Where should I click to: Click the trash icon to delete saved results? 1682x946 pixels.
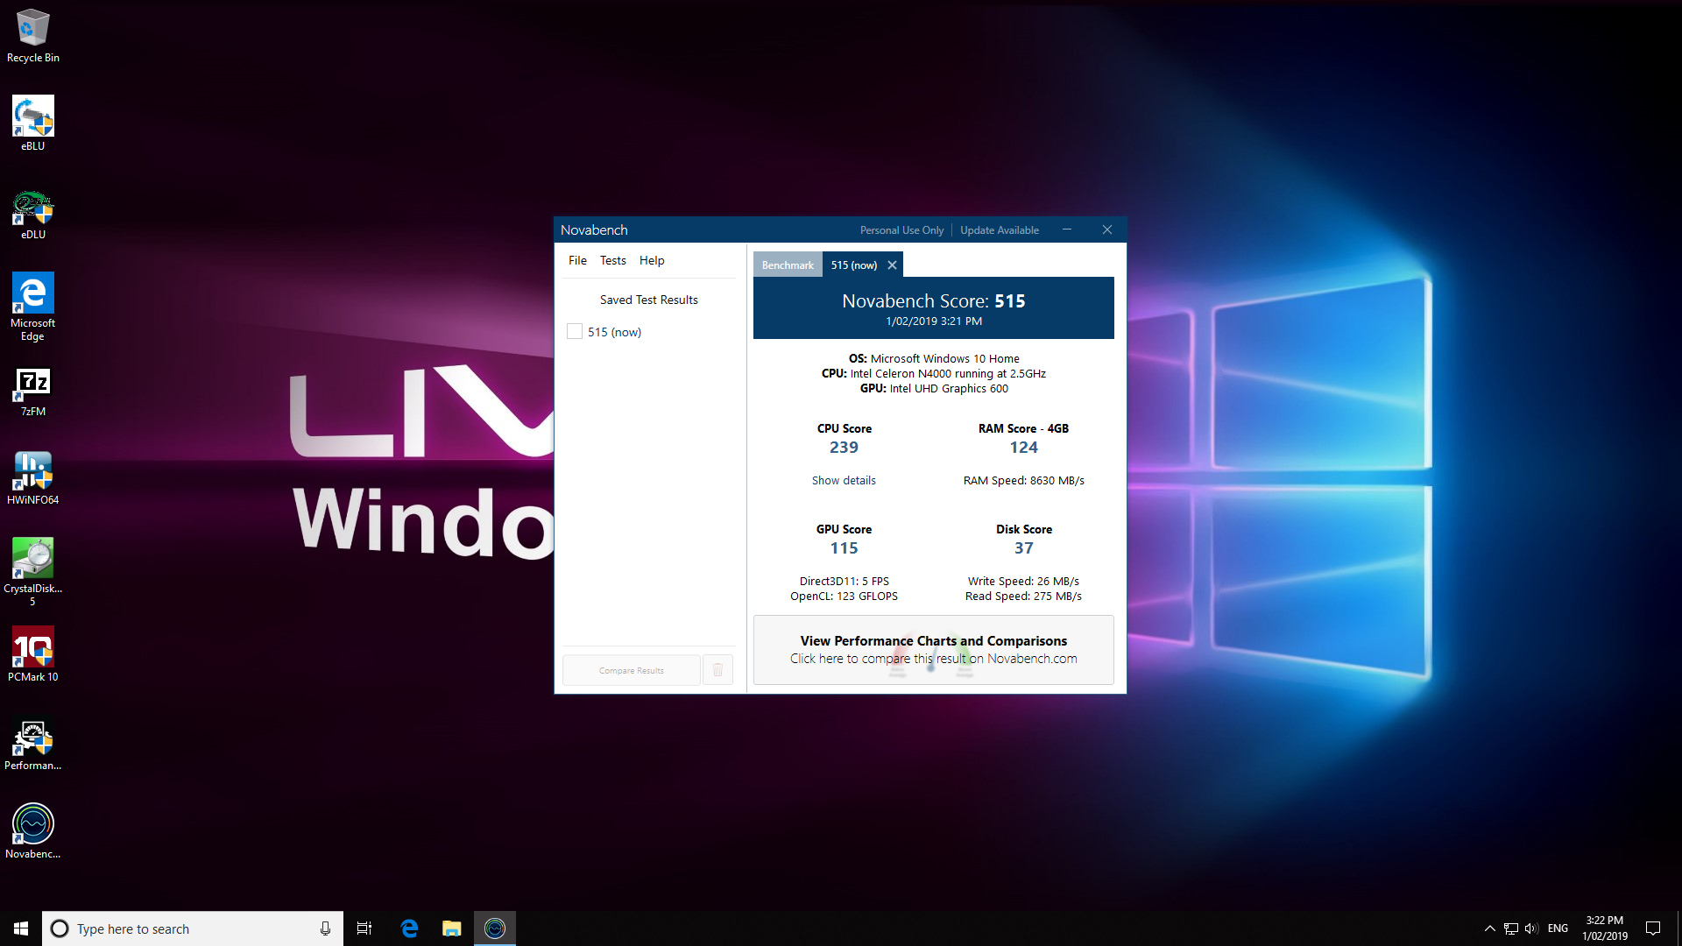pyautogui.click(x=717, y=670)
